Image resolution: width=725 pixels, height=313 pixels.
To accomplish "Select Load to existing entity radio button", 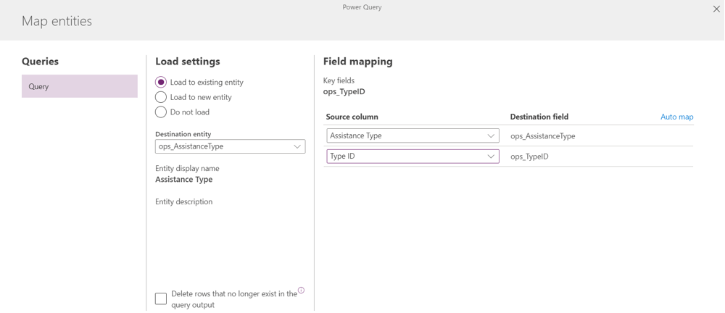I will click(161, 83).
